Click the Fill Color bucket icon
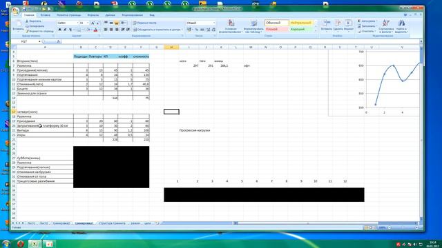The height and width of the screenshot is (248, 442). (x=88, y=30)
